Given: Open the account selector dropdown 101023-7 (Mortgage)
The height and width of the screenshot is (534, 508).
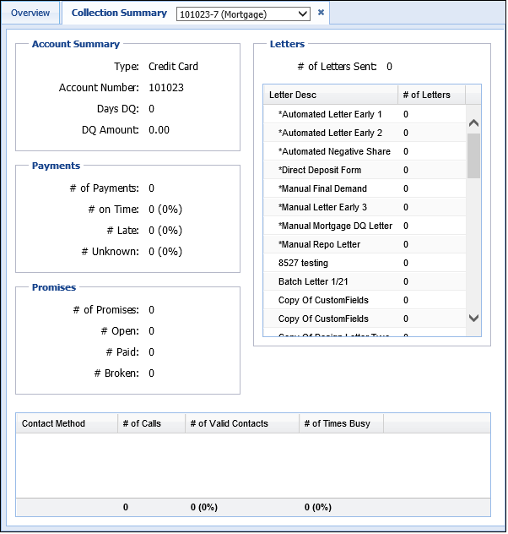Looking at the screenshot, I should [243, 14].
